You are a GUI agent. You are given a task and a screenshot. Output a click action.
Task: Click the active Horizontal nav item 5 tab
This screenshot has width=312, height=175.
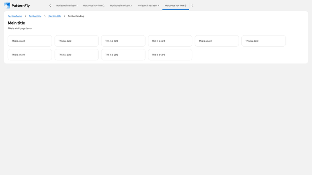[x=175, y=5]
